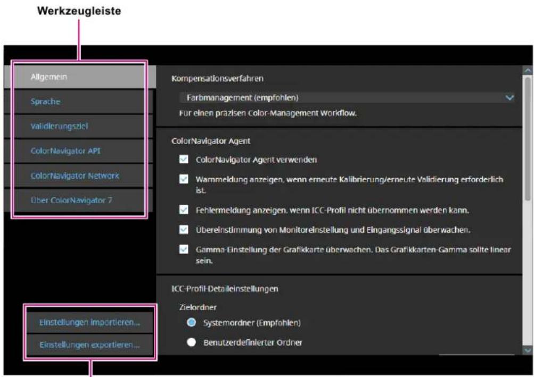
Task: Select Systemordner (Empfohlen) radio button
Action: 191,322
